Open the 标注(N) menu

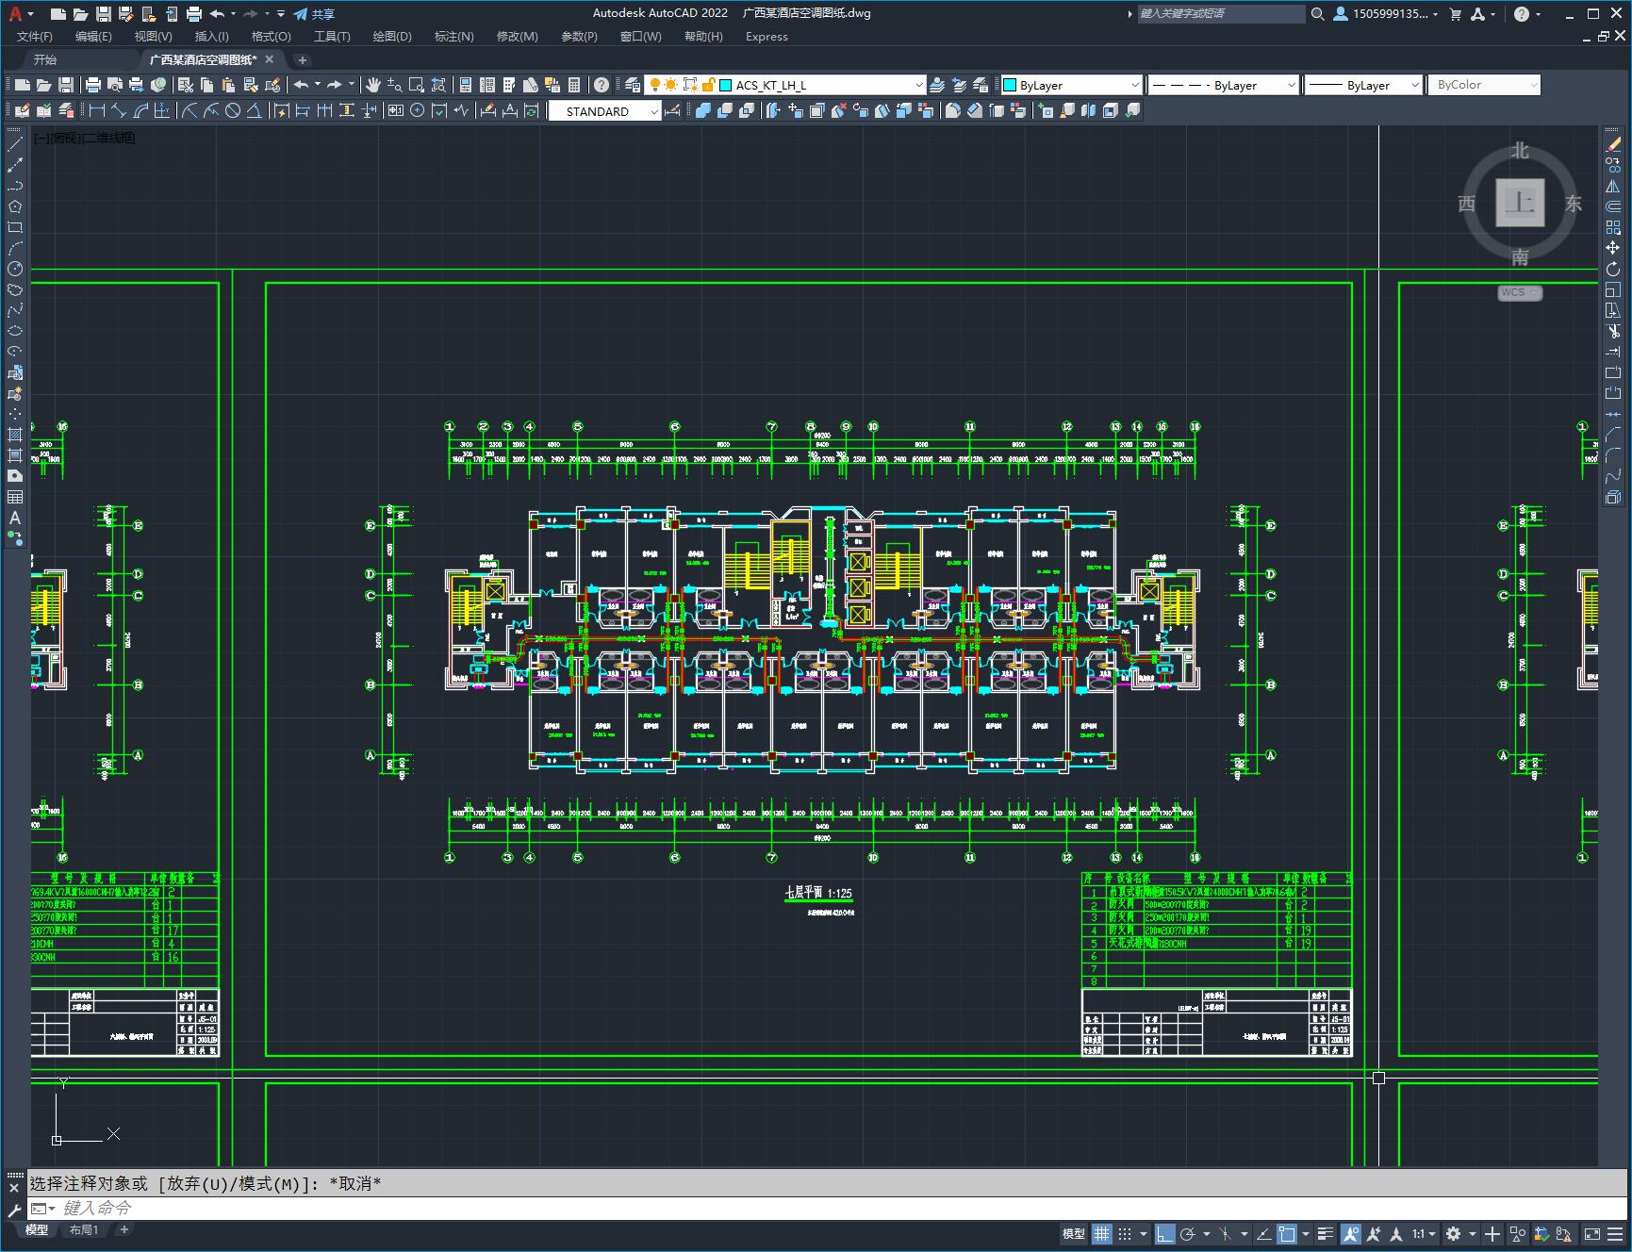click(x=453, y=37)
